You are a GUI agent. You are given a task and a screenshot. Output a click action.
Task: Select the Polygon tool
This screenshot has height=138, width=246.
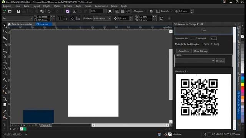[x=4, y=73]
